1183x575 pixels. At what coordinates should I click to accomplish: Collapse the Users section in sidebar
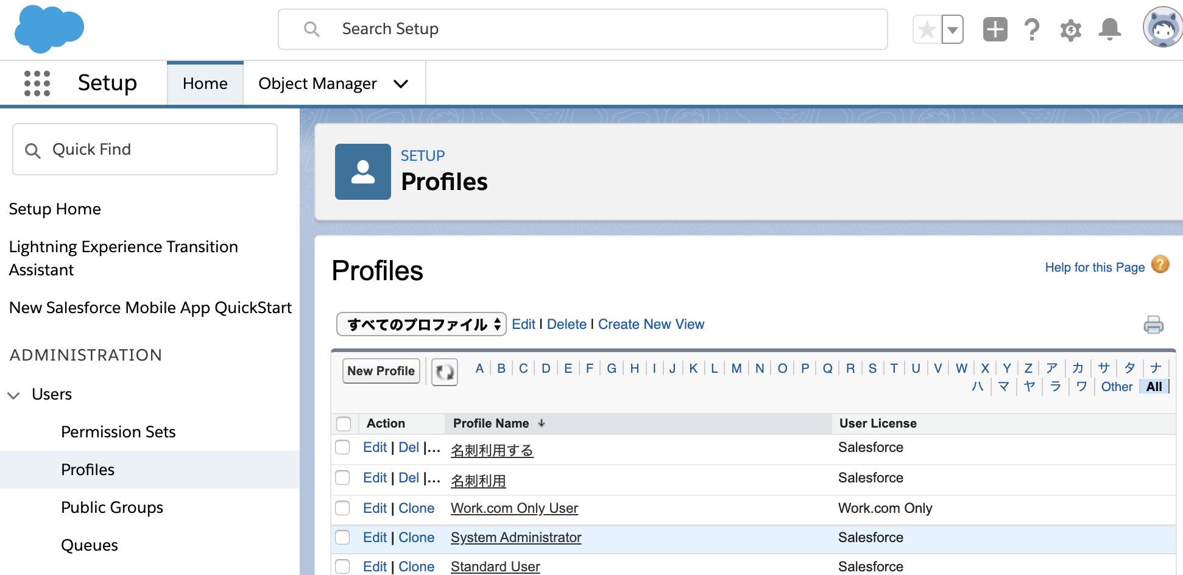(x=13, y=395)
